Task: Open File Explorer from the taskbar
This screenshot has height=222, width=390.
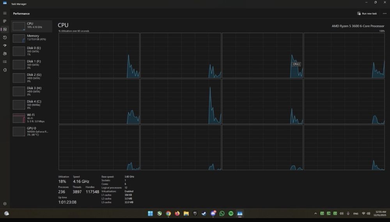Action: (x=186, y=213)
